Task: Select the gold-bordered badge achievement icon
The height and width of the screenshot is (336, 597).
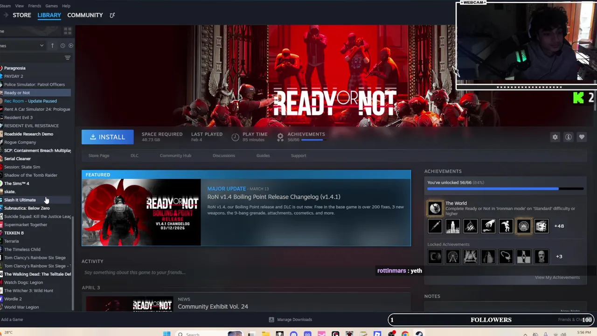Action: tap(523, 226)
